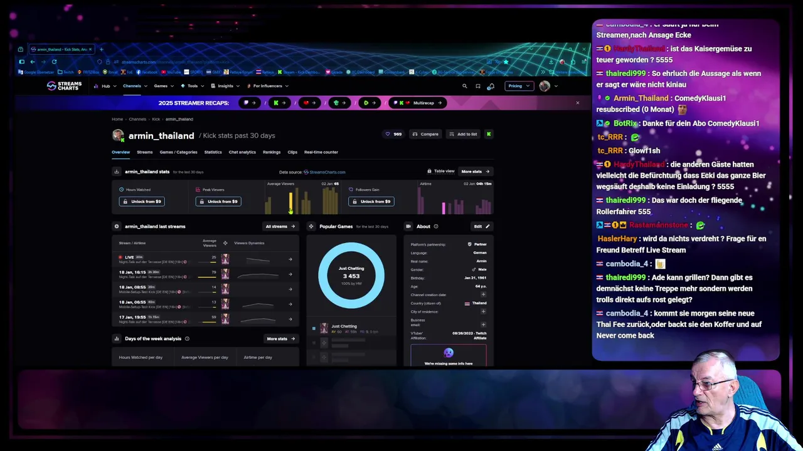Open the user avatar in the header
Screen dimensions: 803x451
[x=545, y=86]
